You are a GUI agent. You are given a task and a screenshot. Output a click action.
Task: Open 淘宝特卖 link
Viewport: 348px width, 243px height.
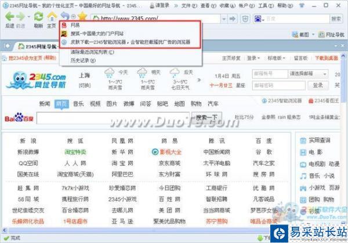pos(75,152)
